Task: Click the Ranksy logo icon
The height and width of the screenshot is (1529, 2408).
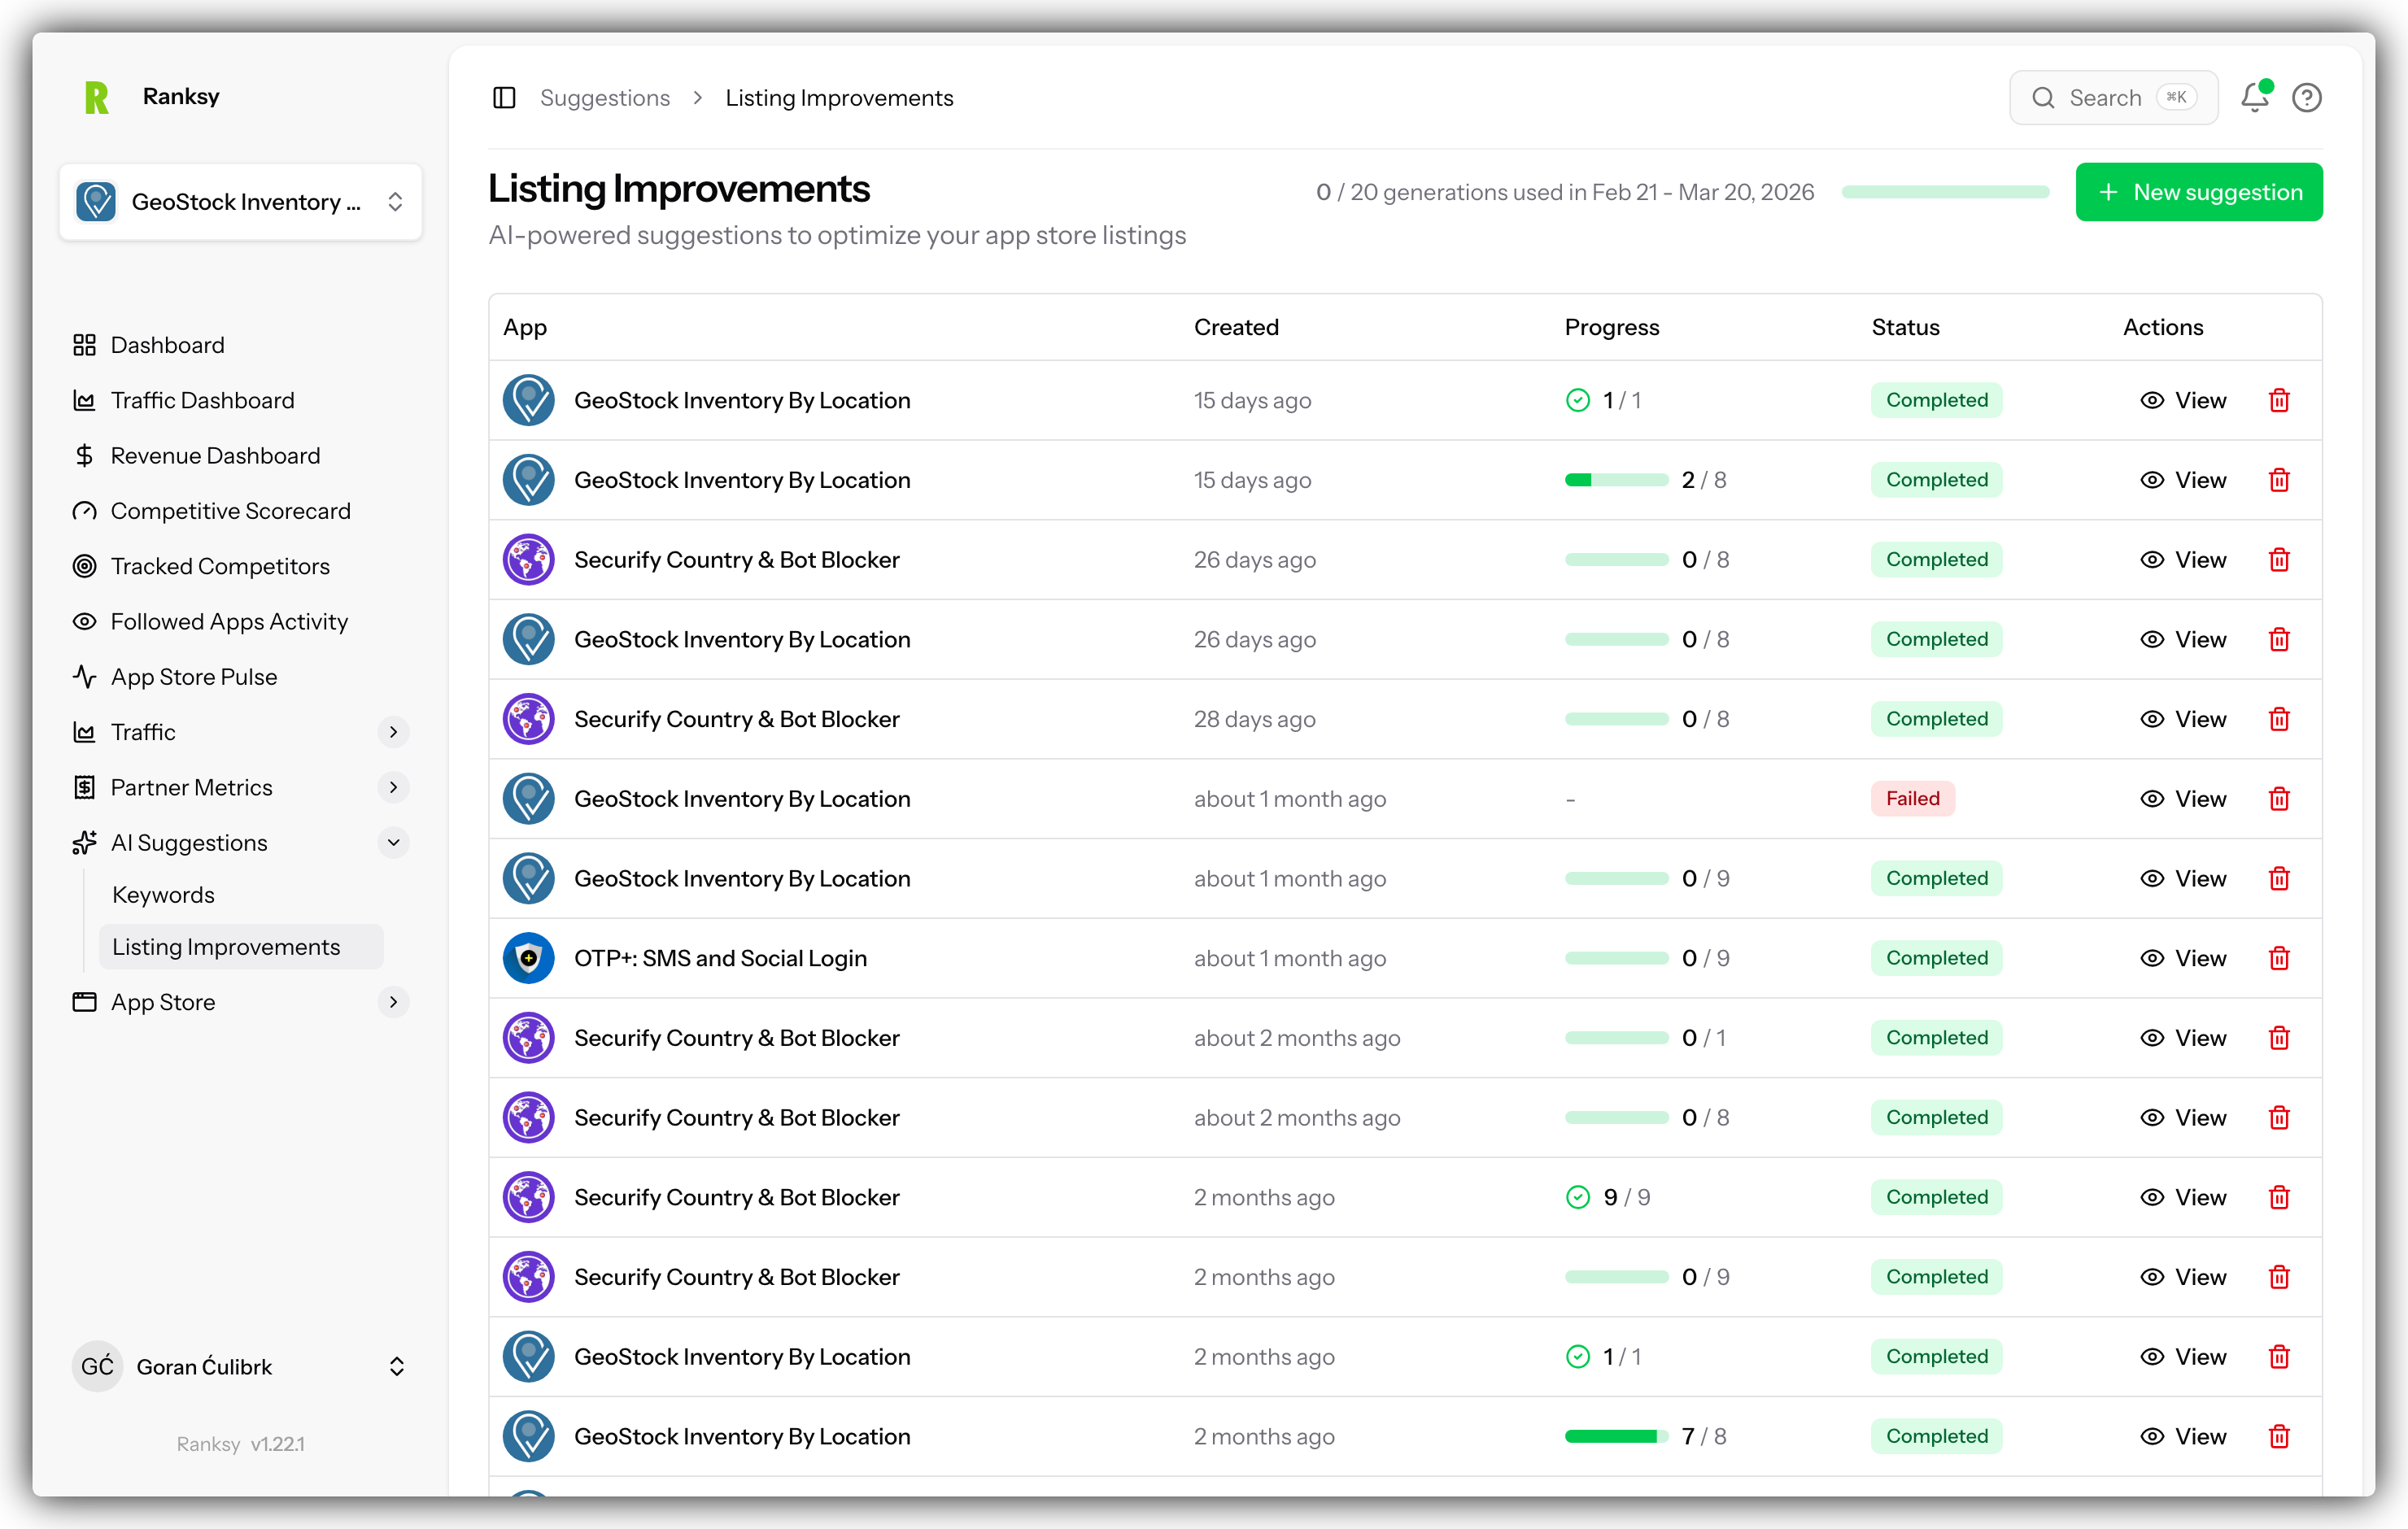Action: click(x=97, y=97)
